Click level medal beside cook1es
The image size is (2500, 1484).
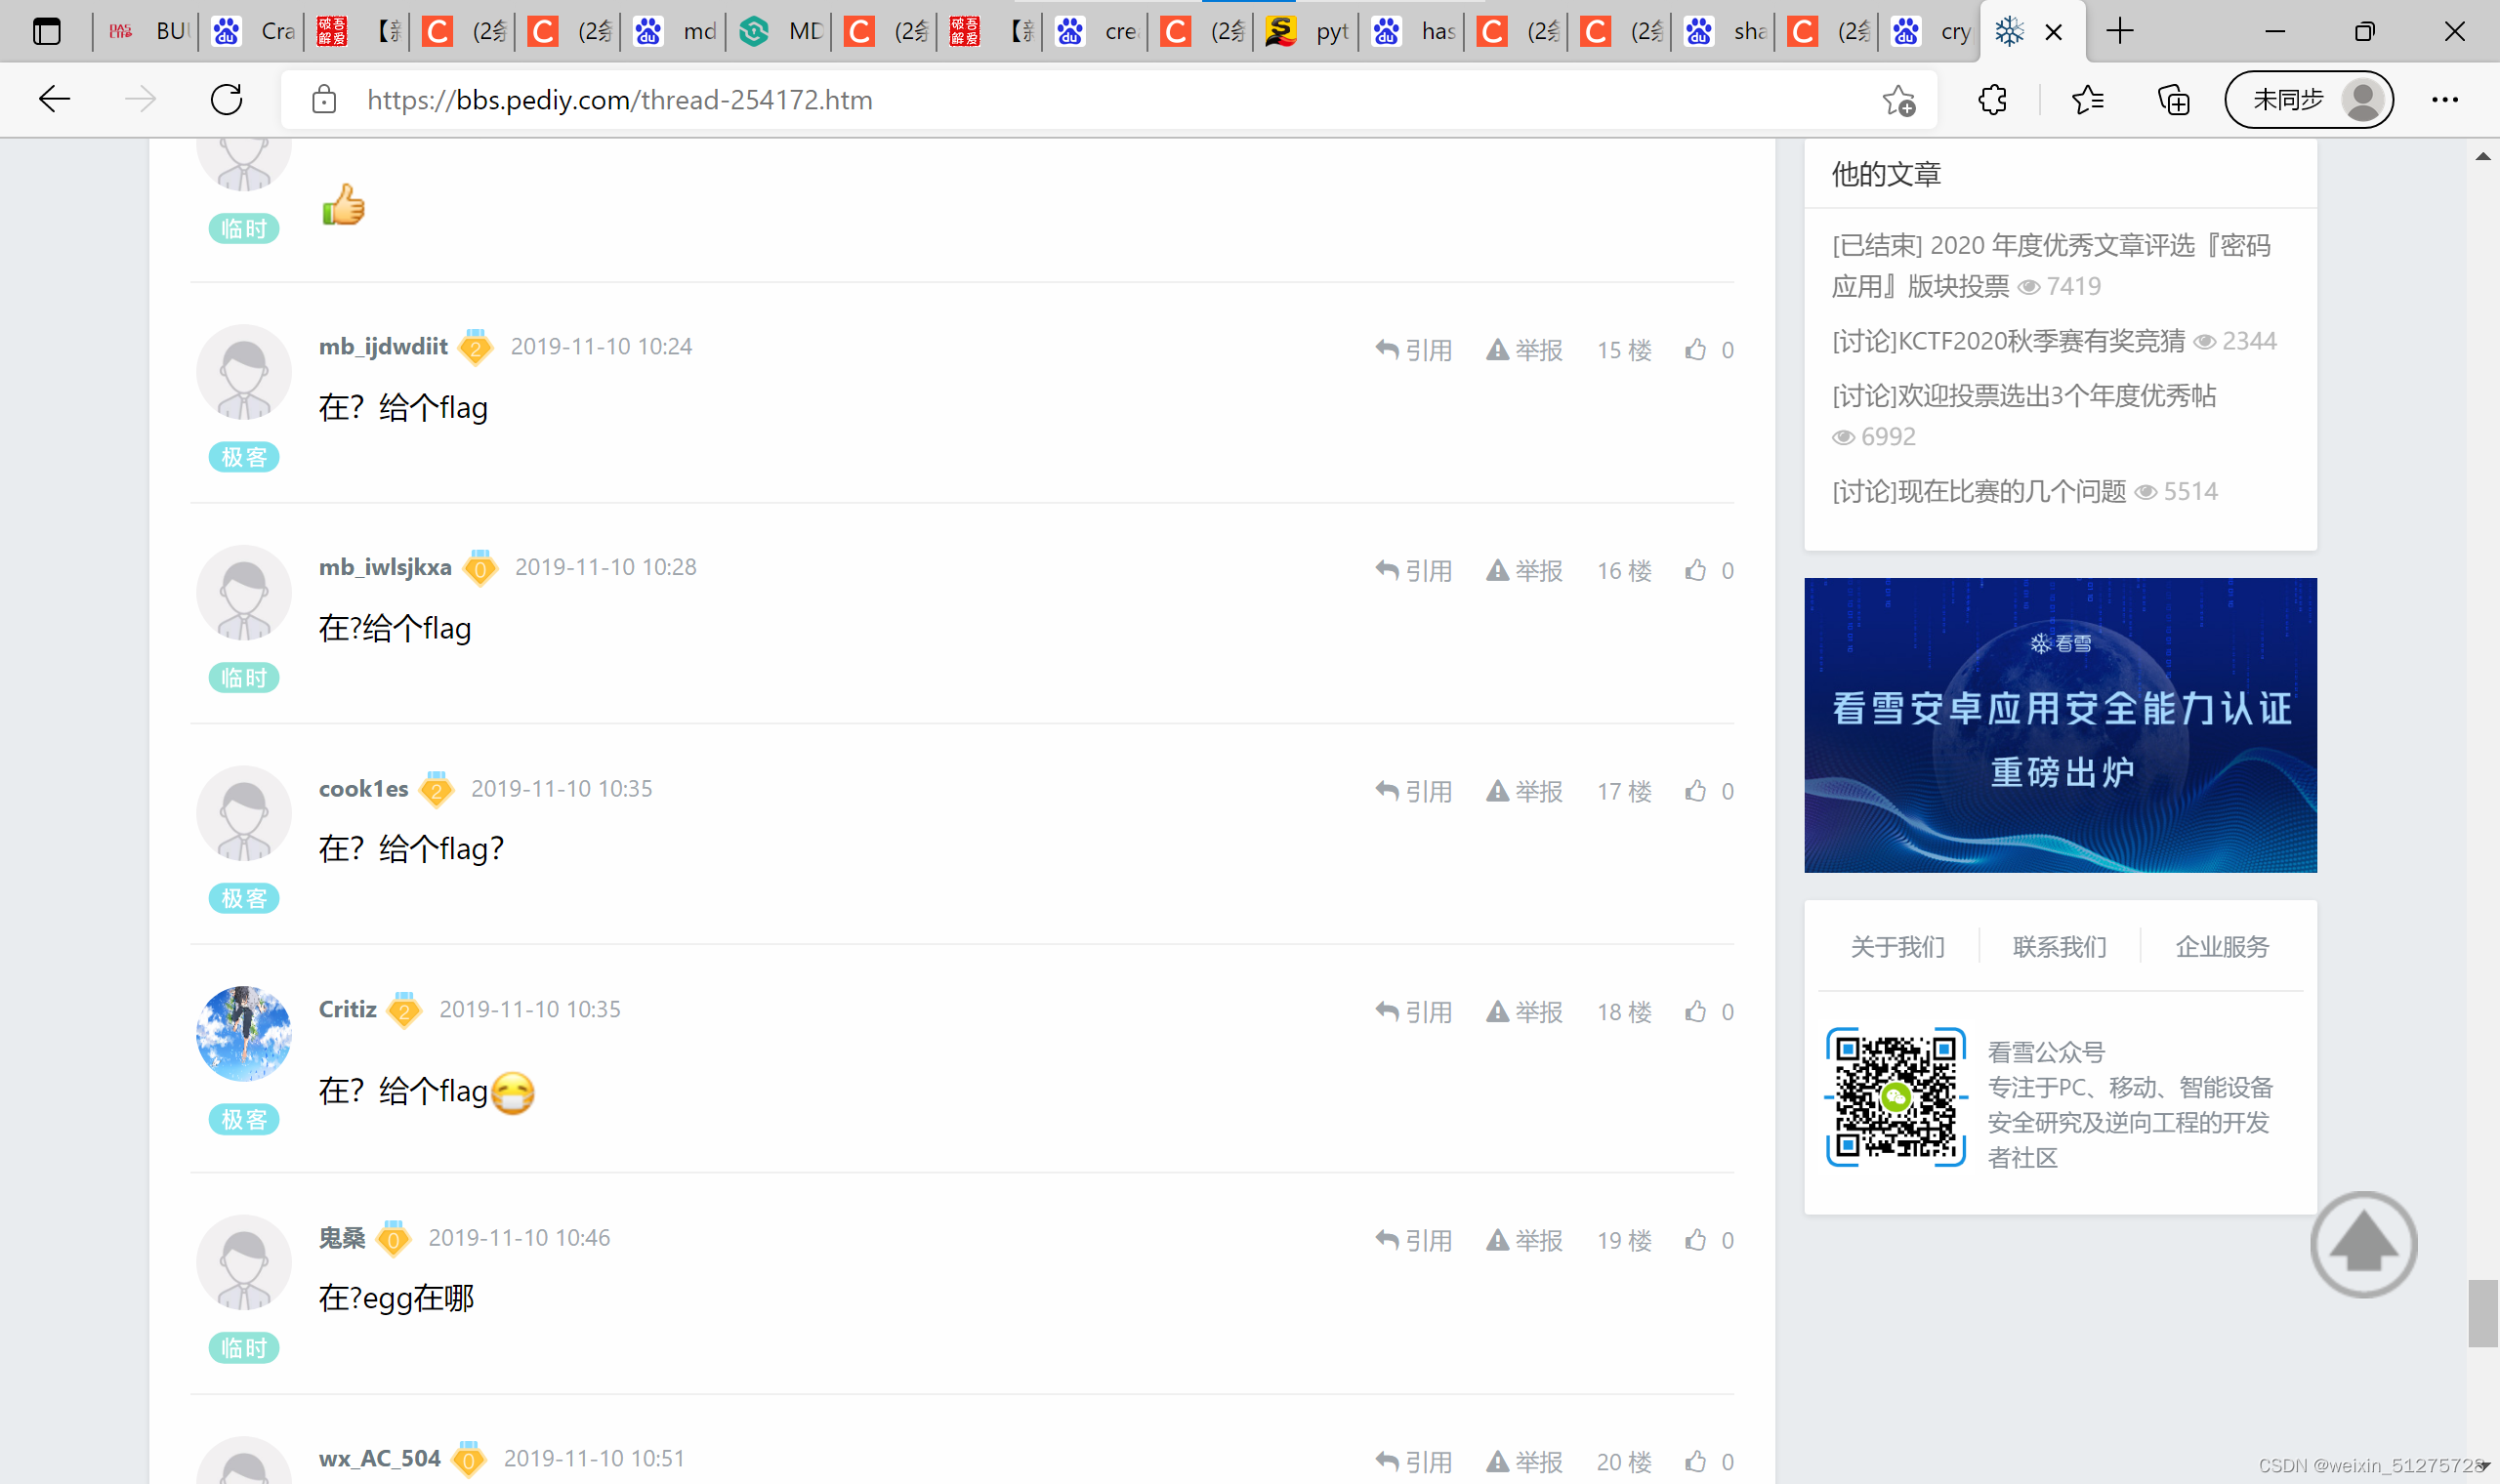[x=436, y=788]
